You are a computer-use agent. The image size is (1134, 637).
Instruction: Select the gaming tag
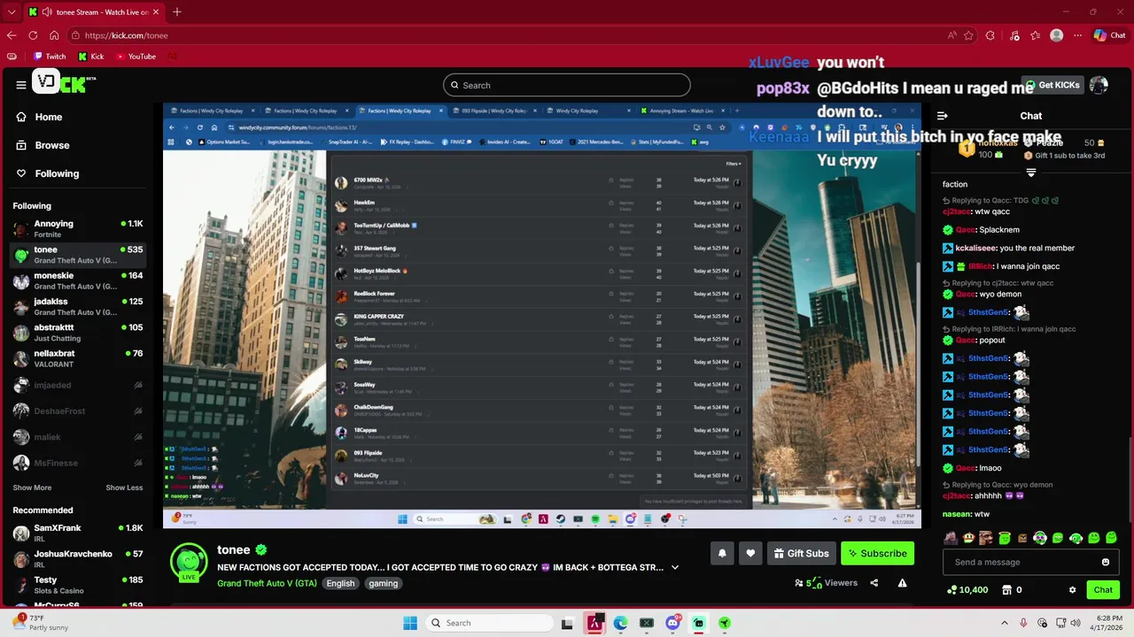pos(384,583)
